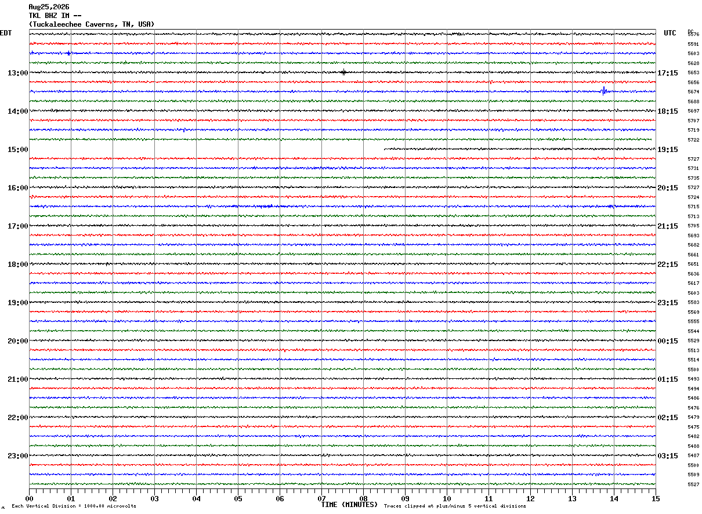Click the 5653 DC offset value
The image size is (702, 514).
pos(693,73)
